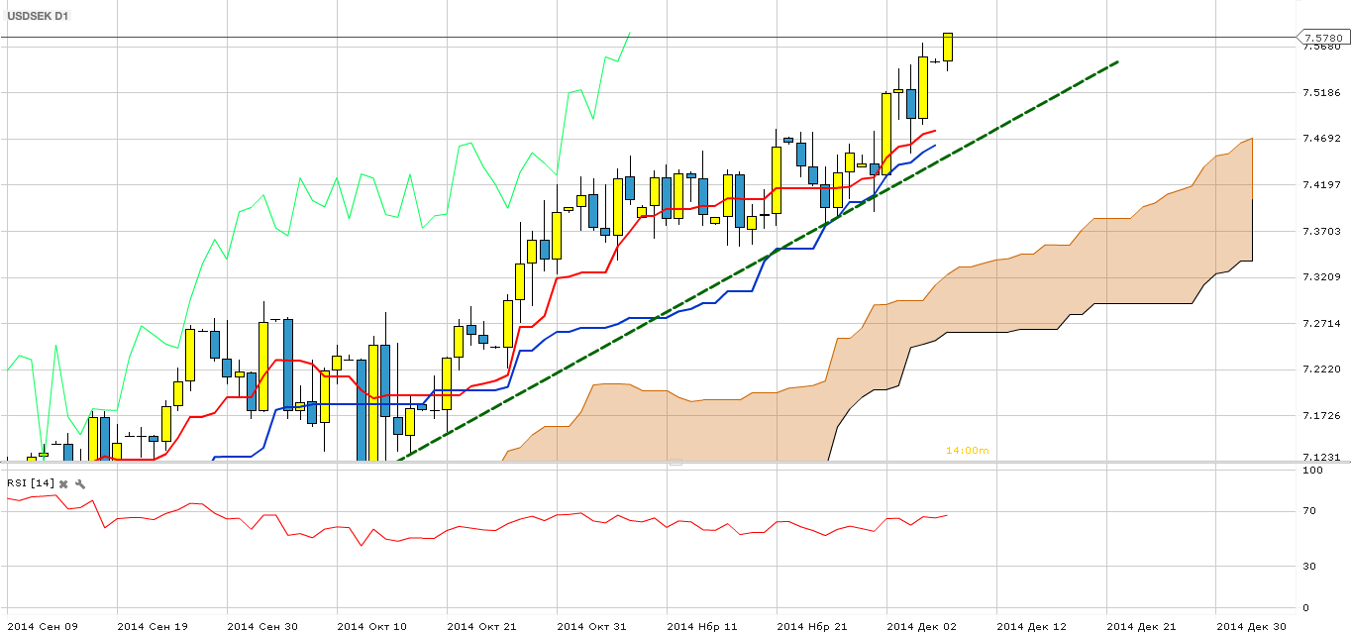
Task: Click the 7.3209 price axis level
Action: pos(1321,277)
